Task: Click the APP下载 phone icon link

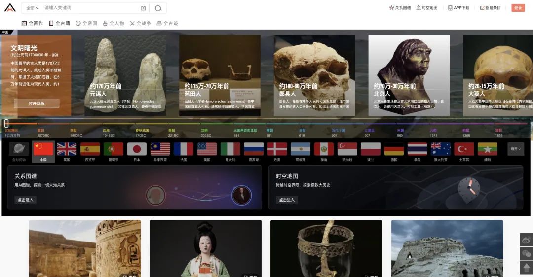Action: click(458, 8)
